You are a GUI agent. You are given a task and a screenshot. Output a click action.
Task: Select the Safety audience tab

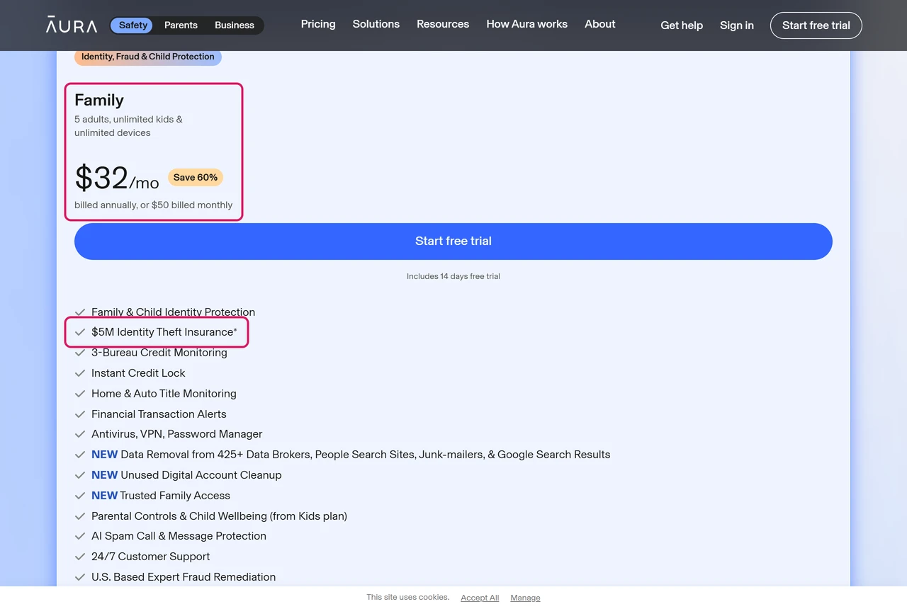click(x=133, y=25)
